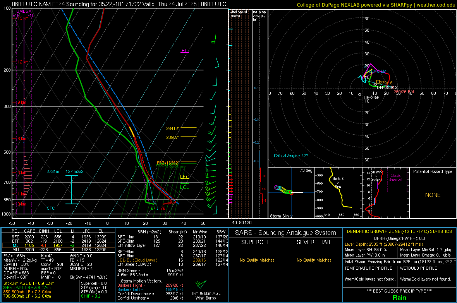Click the 'Storm Slinky' panel label
Screen dimensions: 457x303
coord(281,216)
